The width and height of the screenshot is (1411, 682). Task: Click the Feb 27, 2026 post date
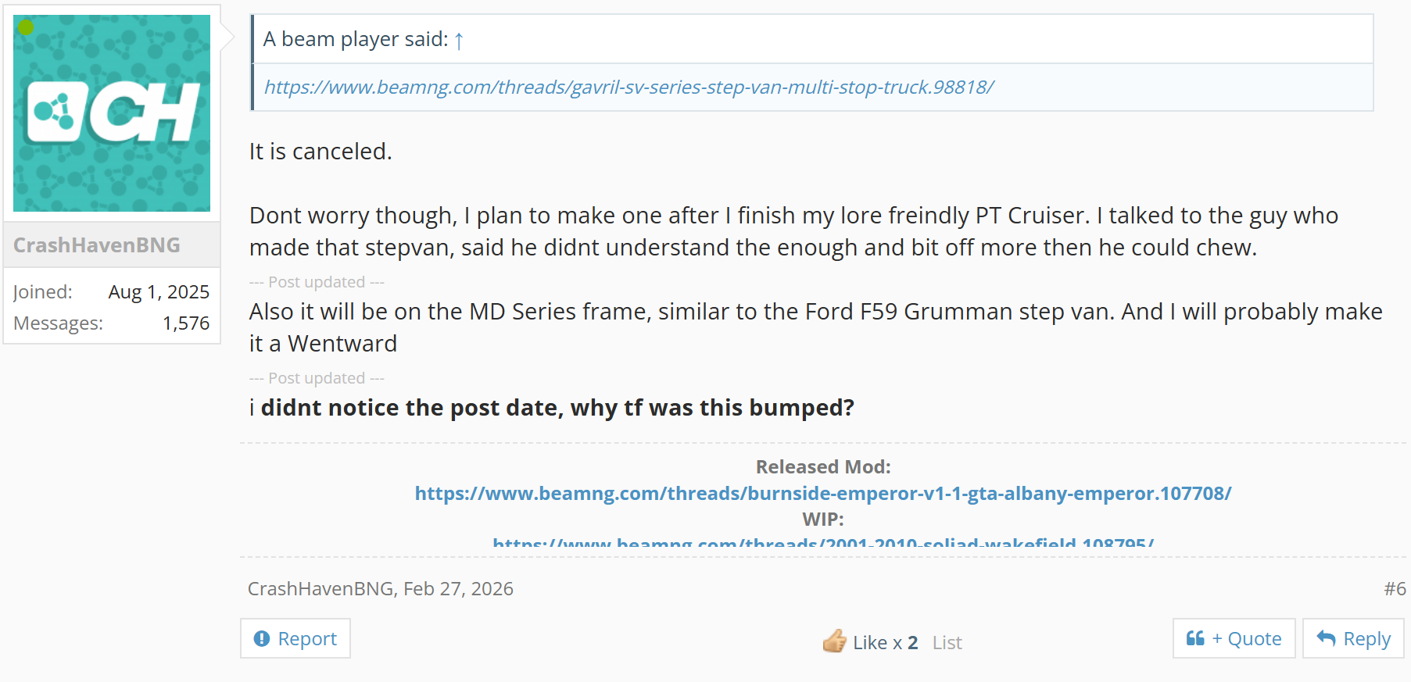458,589
